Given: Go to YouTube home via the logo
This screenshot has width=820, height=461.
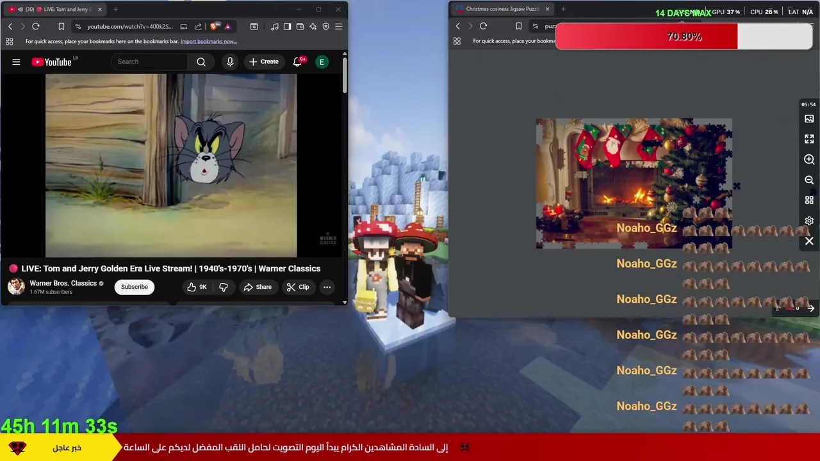Looking at the screenshot, I should [x=51, y=61].
